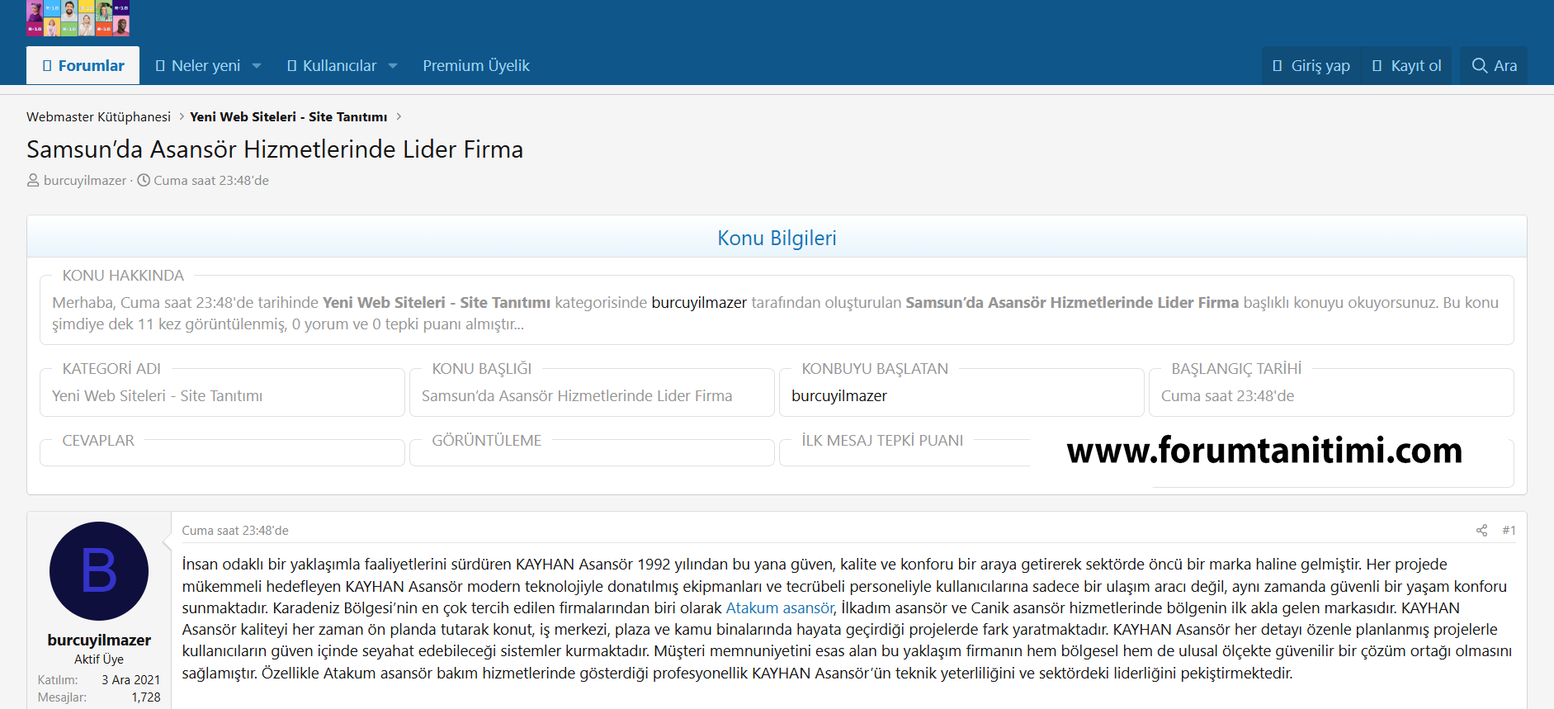1554x709 pixels.
Task: Click the share icon on post
Action: point(1481,531)
